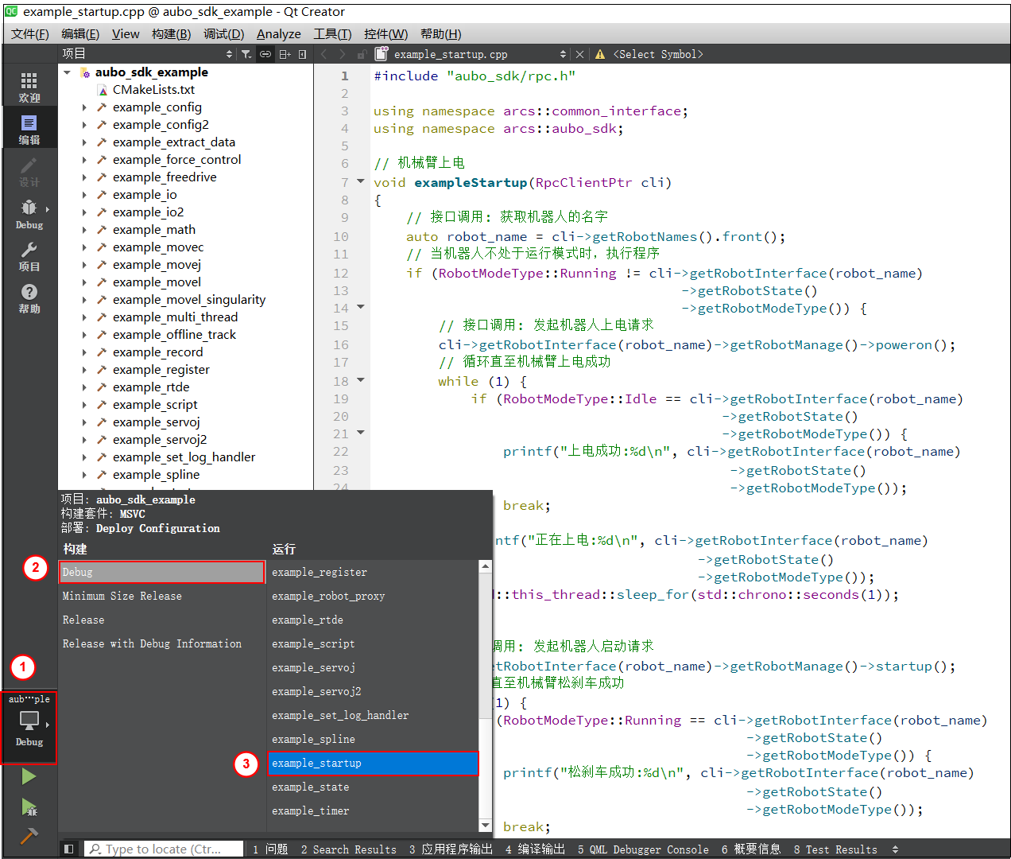Toggle the left sidebar visibility button
This screenshot has height=859, width=1011.
69,849
